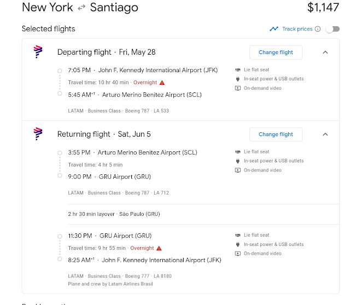
Task: Click the Departing flight Fri, May 28 header
Action: click(x=106, y=52)
